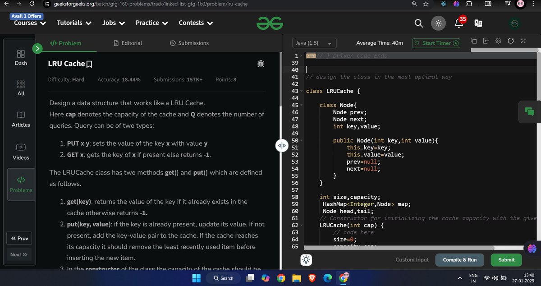
Task: Open the notifications bell with 35 badge
Action: tap(459, 22)
